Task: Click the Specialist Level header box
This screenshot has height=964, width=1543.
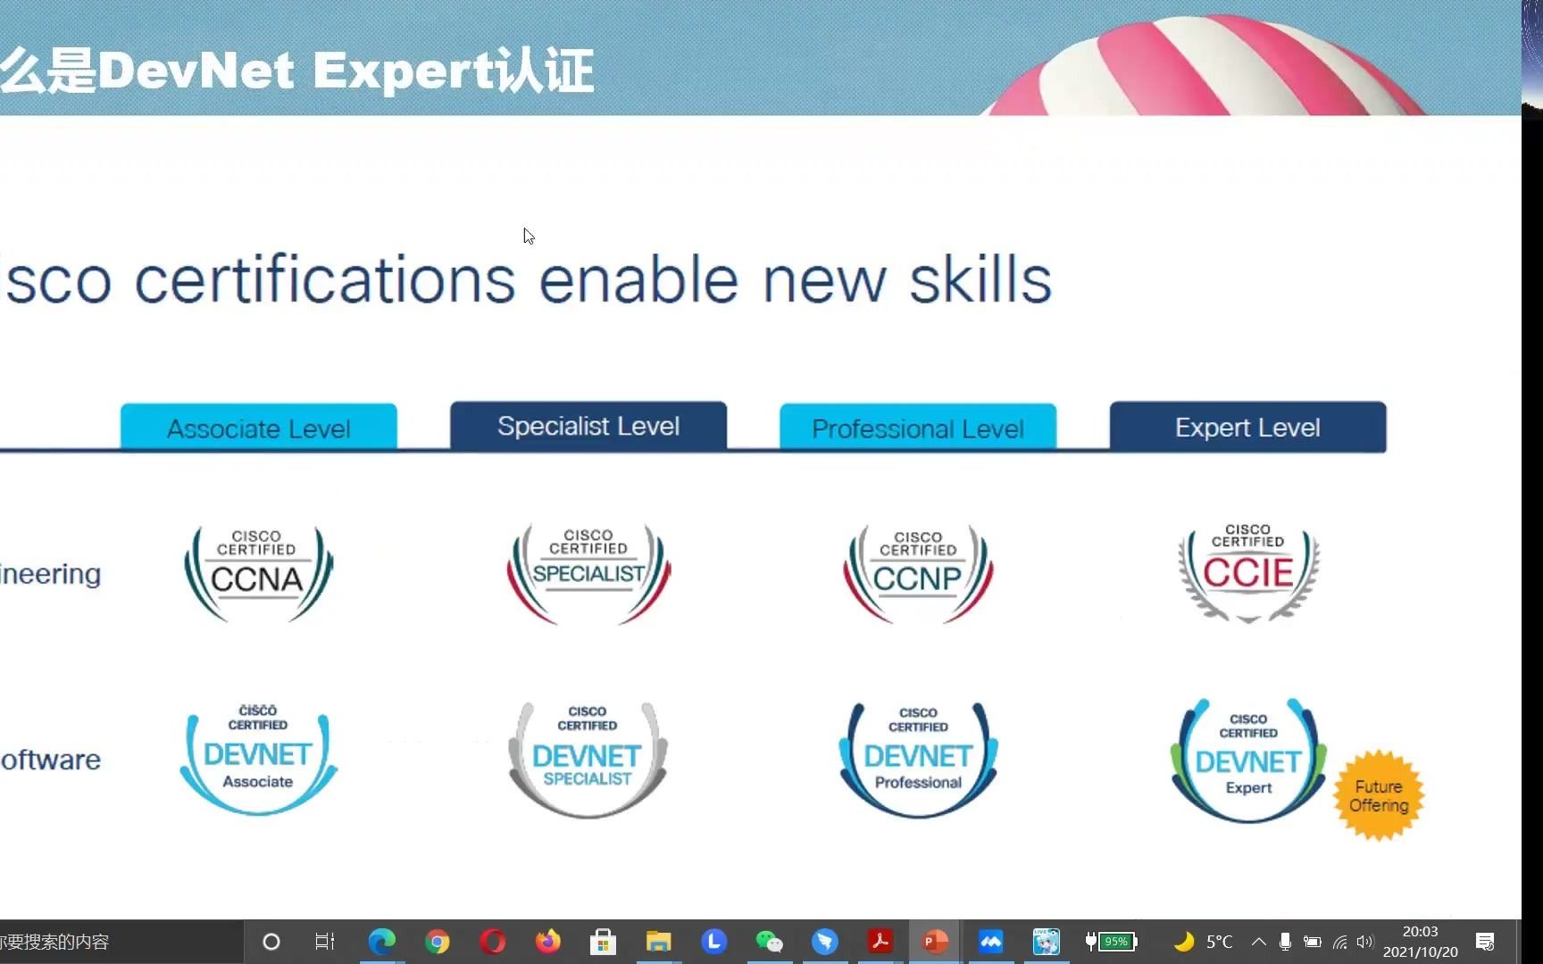Action: (x=588, y=426)
